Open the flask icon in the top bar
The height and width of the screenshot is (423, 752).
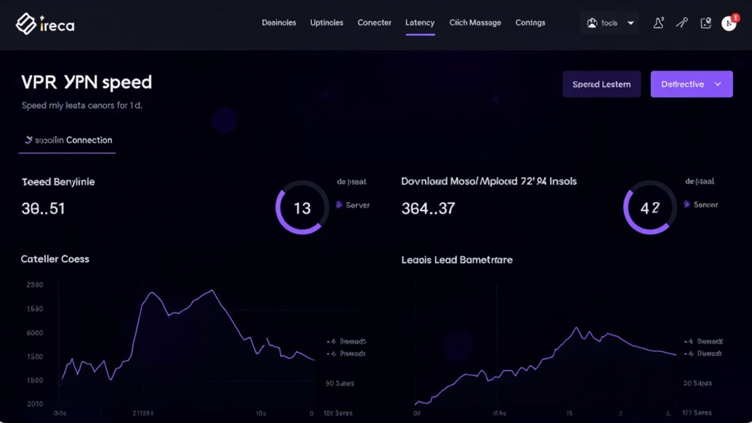[659, 23]
